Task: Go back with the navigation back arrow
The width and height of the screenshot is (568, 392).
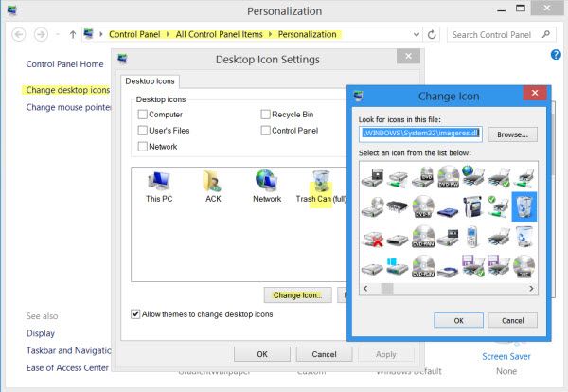Action: pyautogui.click(x=19, y=35)
